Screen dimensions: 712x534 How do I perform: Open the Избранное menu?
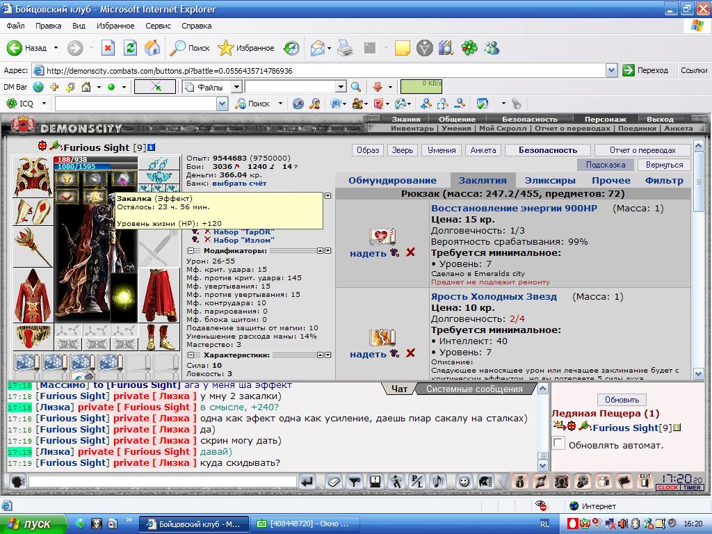tap(115, 26)
